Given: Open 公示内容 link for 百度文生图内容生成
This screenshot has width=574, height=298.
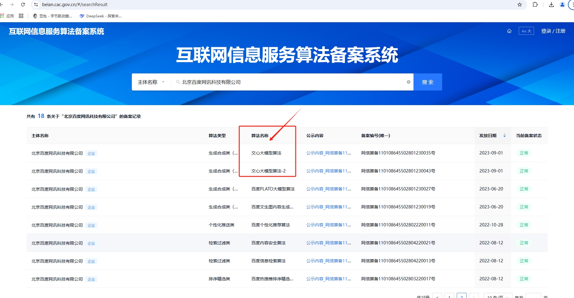Looking at the screenshot, I should (x=329, y=207).
